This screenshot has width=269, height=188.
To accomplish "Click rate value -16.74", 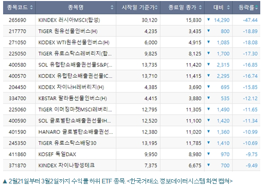I will point(250,76).
